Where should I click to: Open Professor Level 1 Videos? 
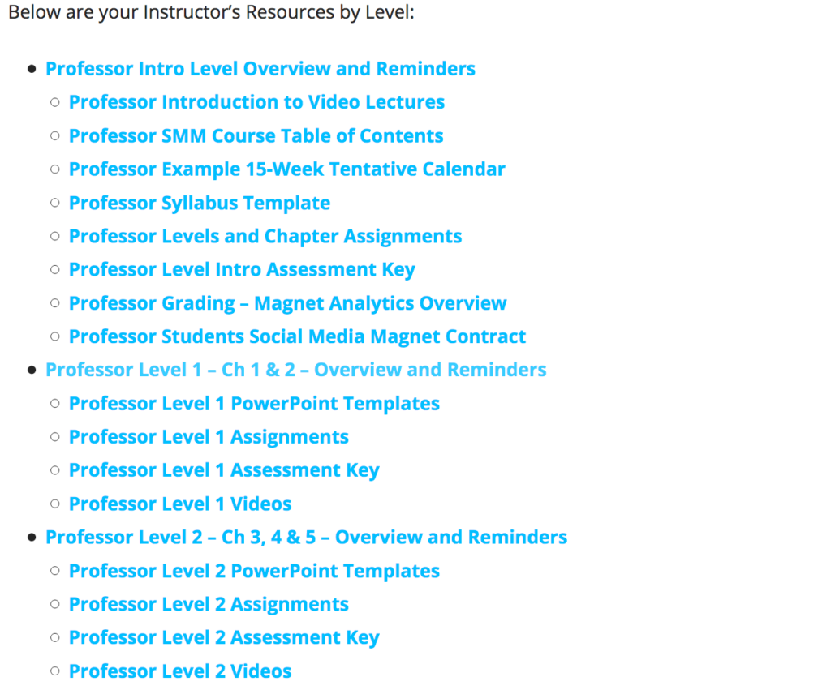[180, 504]
